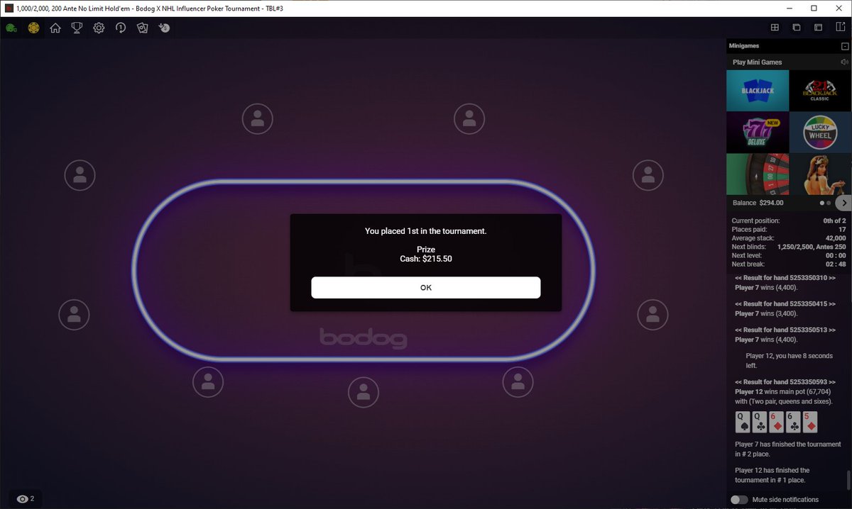Open the Blackjack mini game
The image size is (852, 509).
(758, 91)
